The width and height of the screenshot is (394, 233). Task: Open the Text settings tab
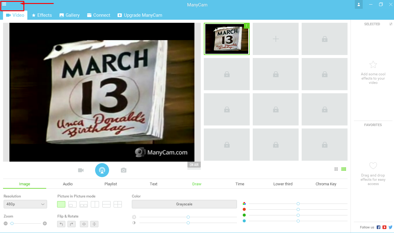pyautogui.click(x=154, y=184)
